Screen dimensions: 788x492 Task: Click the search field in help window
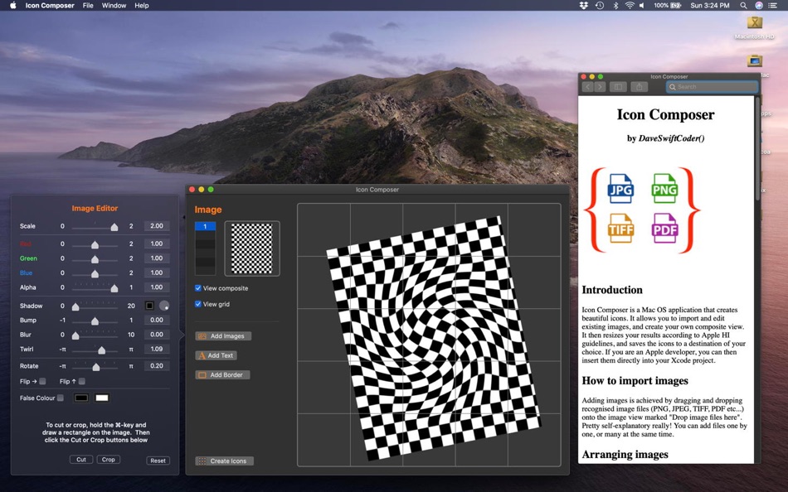tap(713, 87)
